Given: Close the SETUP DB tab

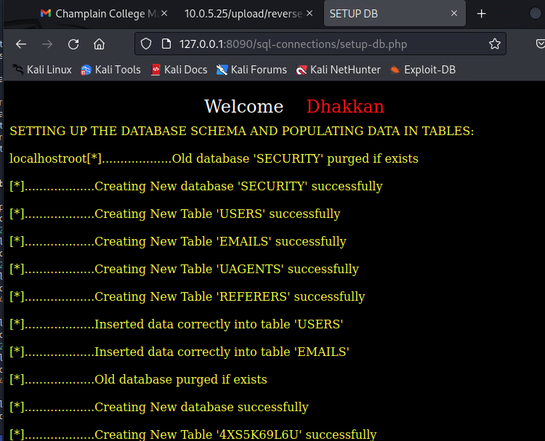Looking at the screenshot, I should pyautogui.click(x=454, y=14).
